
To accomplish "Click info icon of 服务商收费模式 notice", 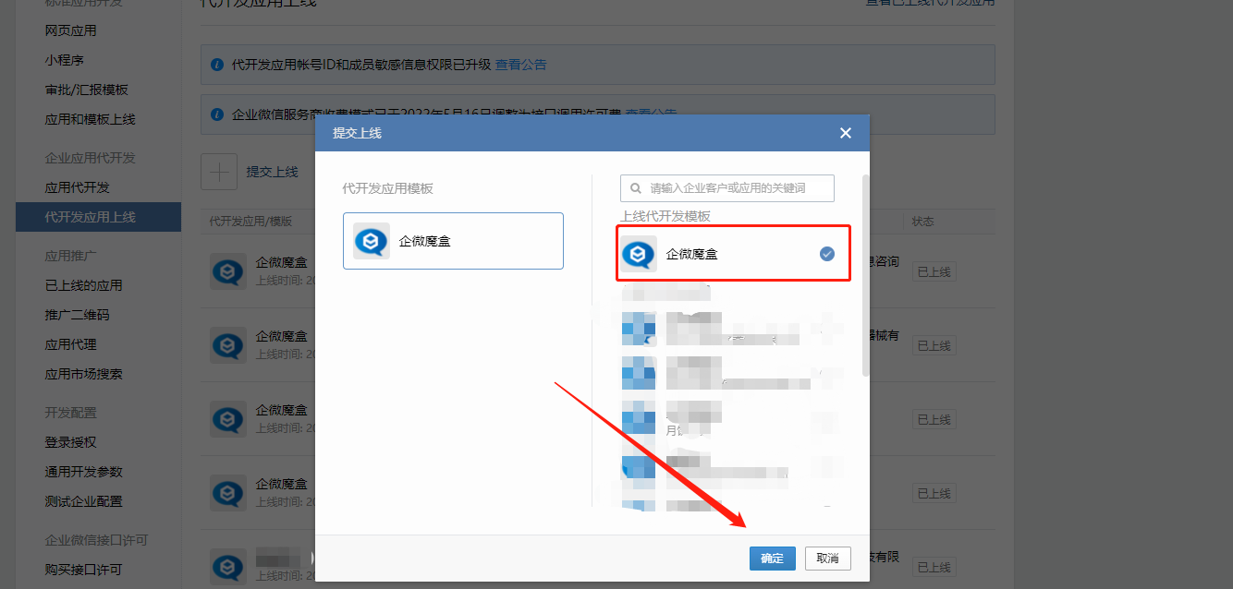I will [217, 114].
